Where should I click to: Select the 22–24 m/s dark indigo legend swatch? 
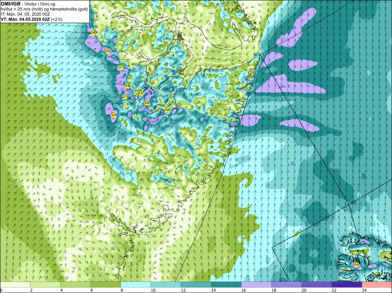pos(347,285)
